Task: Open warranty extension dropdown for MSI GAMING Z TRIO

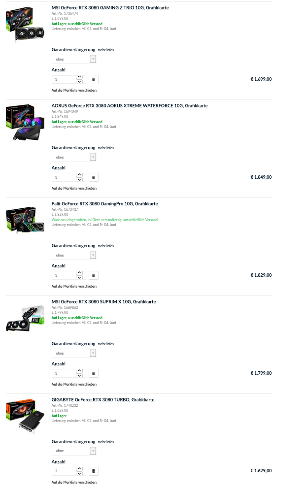Action: tap(74, 59)
